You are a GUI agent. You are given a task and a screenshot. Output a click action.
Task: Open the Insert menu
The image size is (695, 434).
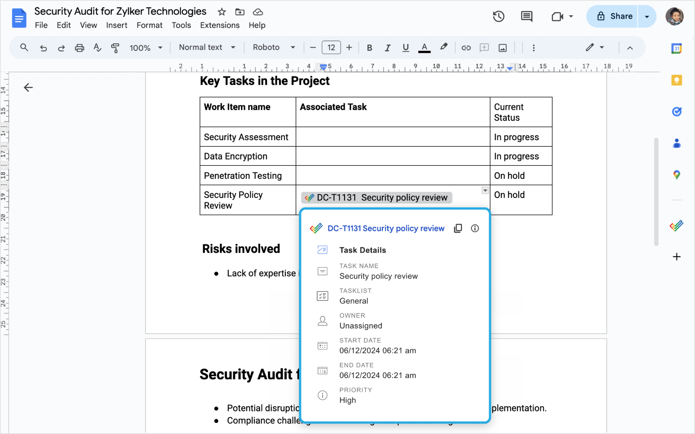click(x=116, y=25)
